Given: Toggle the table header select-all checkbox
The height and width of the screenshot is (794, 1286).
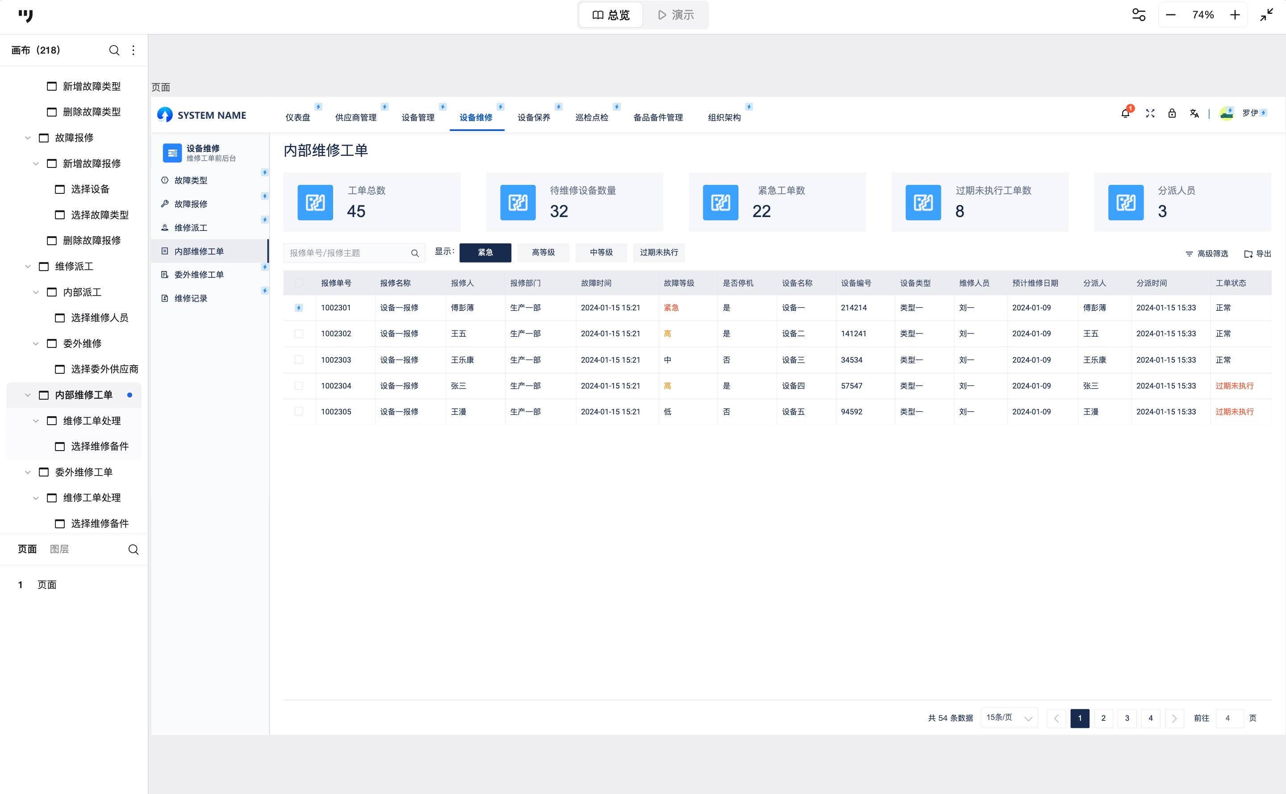Looking at the screenshot, I should [x=299, y=283].
